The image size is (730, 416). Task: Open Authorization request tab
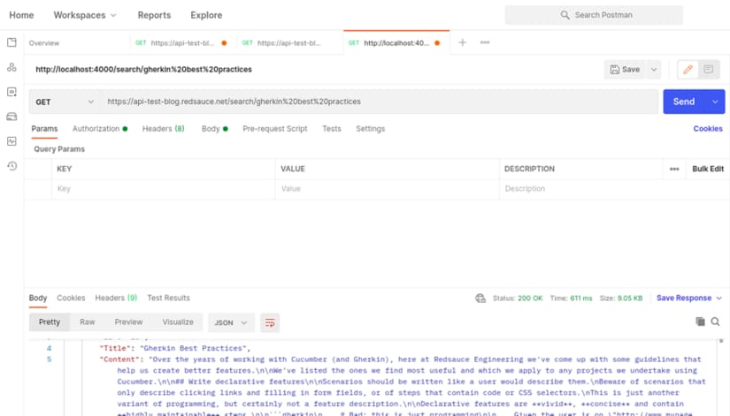[100, 129]
